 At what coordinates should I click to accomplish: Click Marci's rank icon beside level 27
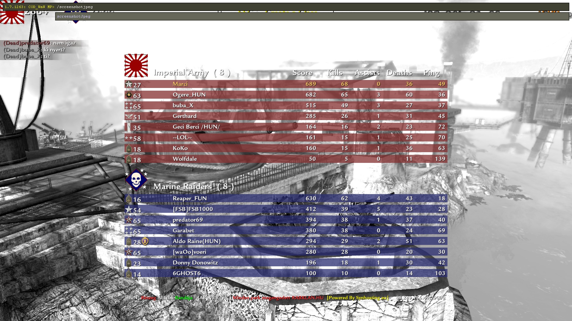(128, 84)
